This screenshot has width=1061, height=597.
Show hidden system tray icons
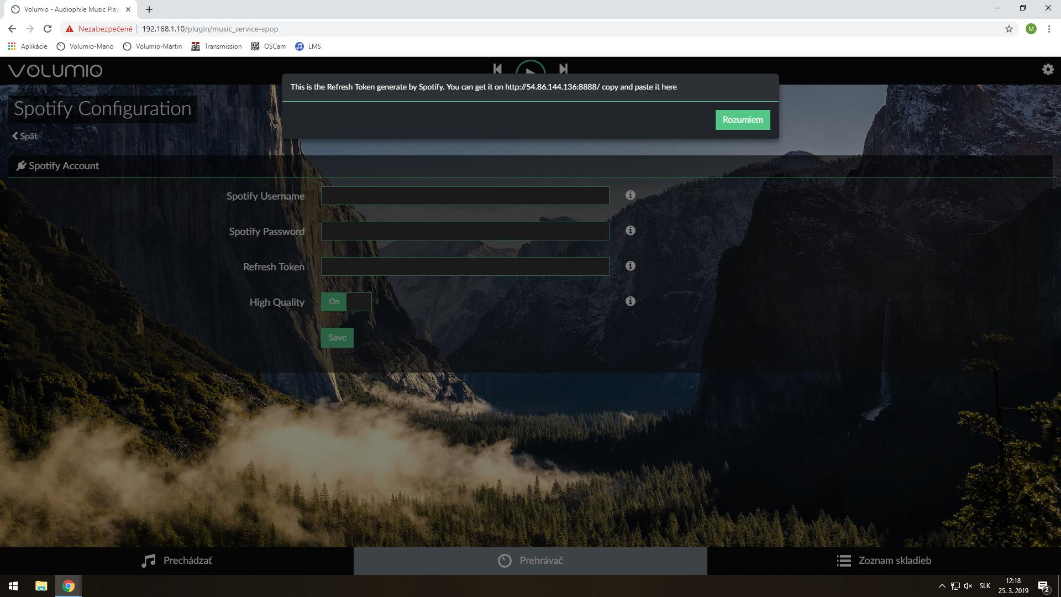(x=942, y=586)
